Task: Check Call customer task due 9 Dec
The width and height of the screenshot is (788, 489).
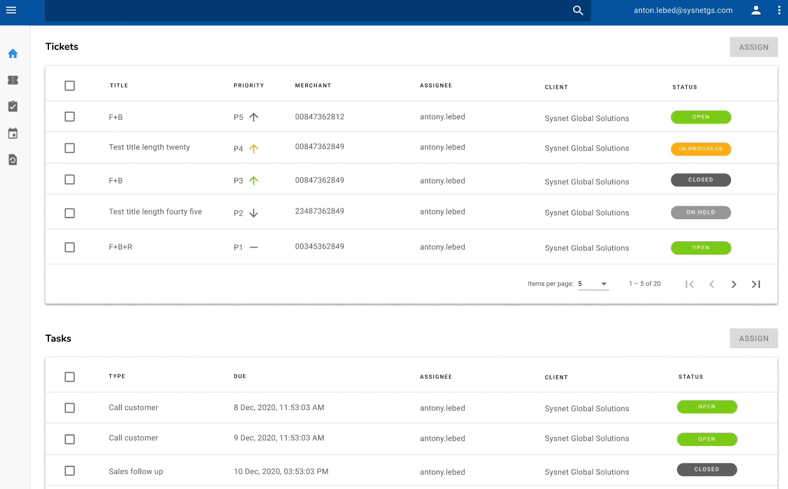Action: [x=69, y=439]
